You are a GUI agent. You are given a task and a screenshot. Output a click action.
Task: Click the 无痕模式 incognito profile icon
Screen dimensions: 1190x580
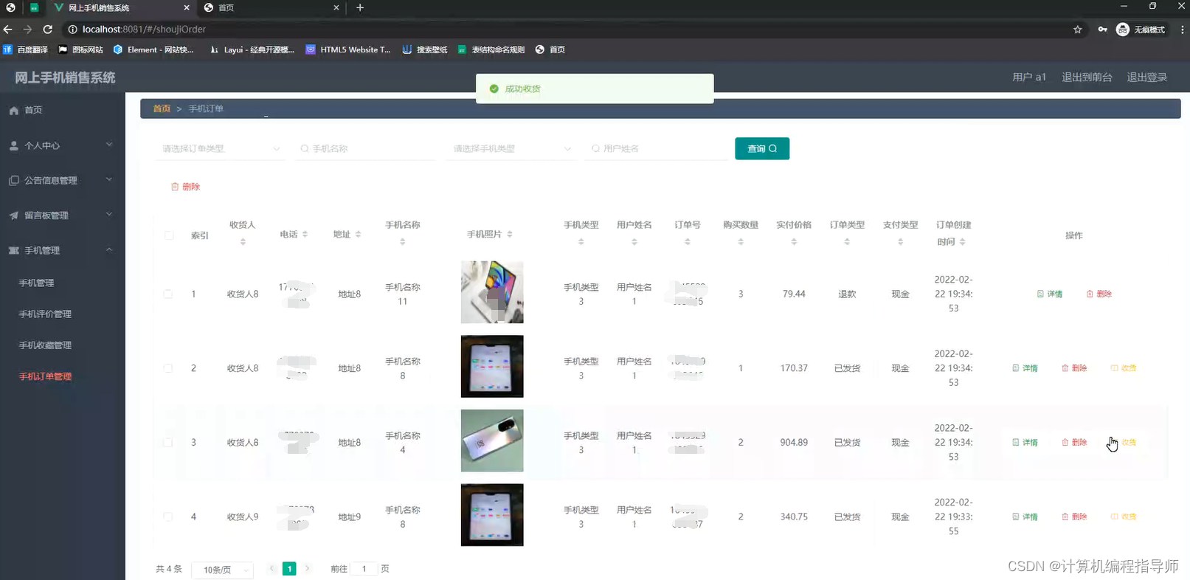(1141, 30)
